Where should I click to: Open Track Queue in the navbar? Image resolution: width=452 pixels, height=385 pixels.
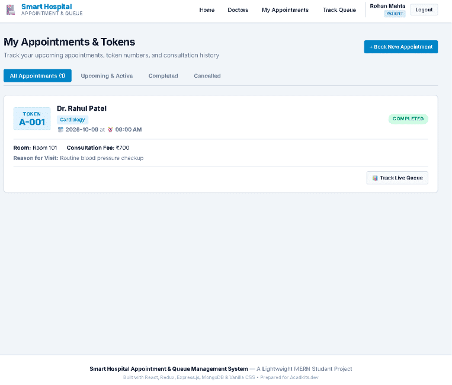[x=339, y=10]
